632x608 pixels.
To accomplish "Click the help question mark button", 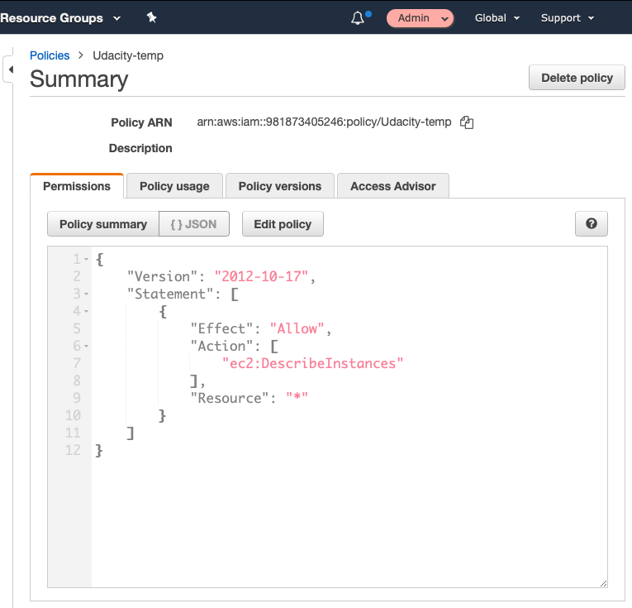I will 591,223.
